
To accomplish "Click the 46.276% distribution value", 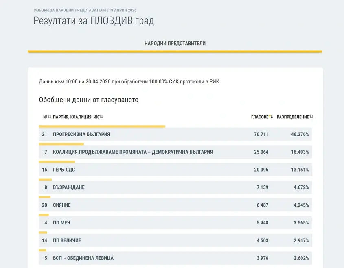I will (300, 135).
